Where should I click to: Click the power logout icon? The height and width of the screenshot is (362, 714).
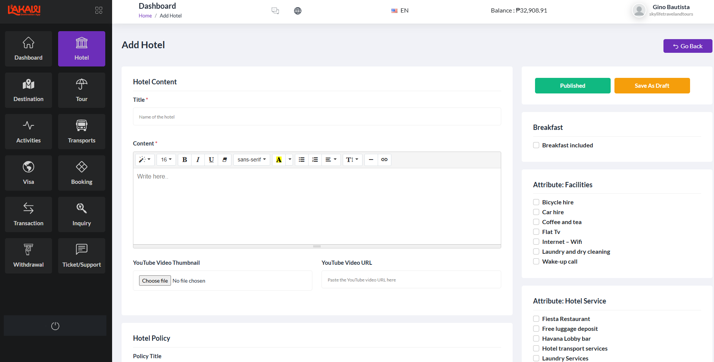click(55, 326)
